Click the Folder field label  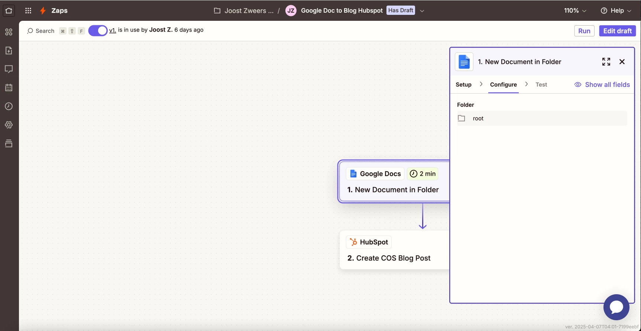pyautogui.click(x=465, y=105)
